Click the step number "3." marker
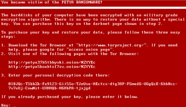 click(4, 75)
